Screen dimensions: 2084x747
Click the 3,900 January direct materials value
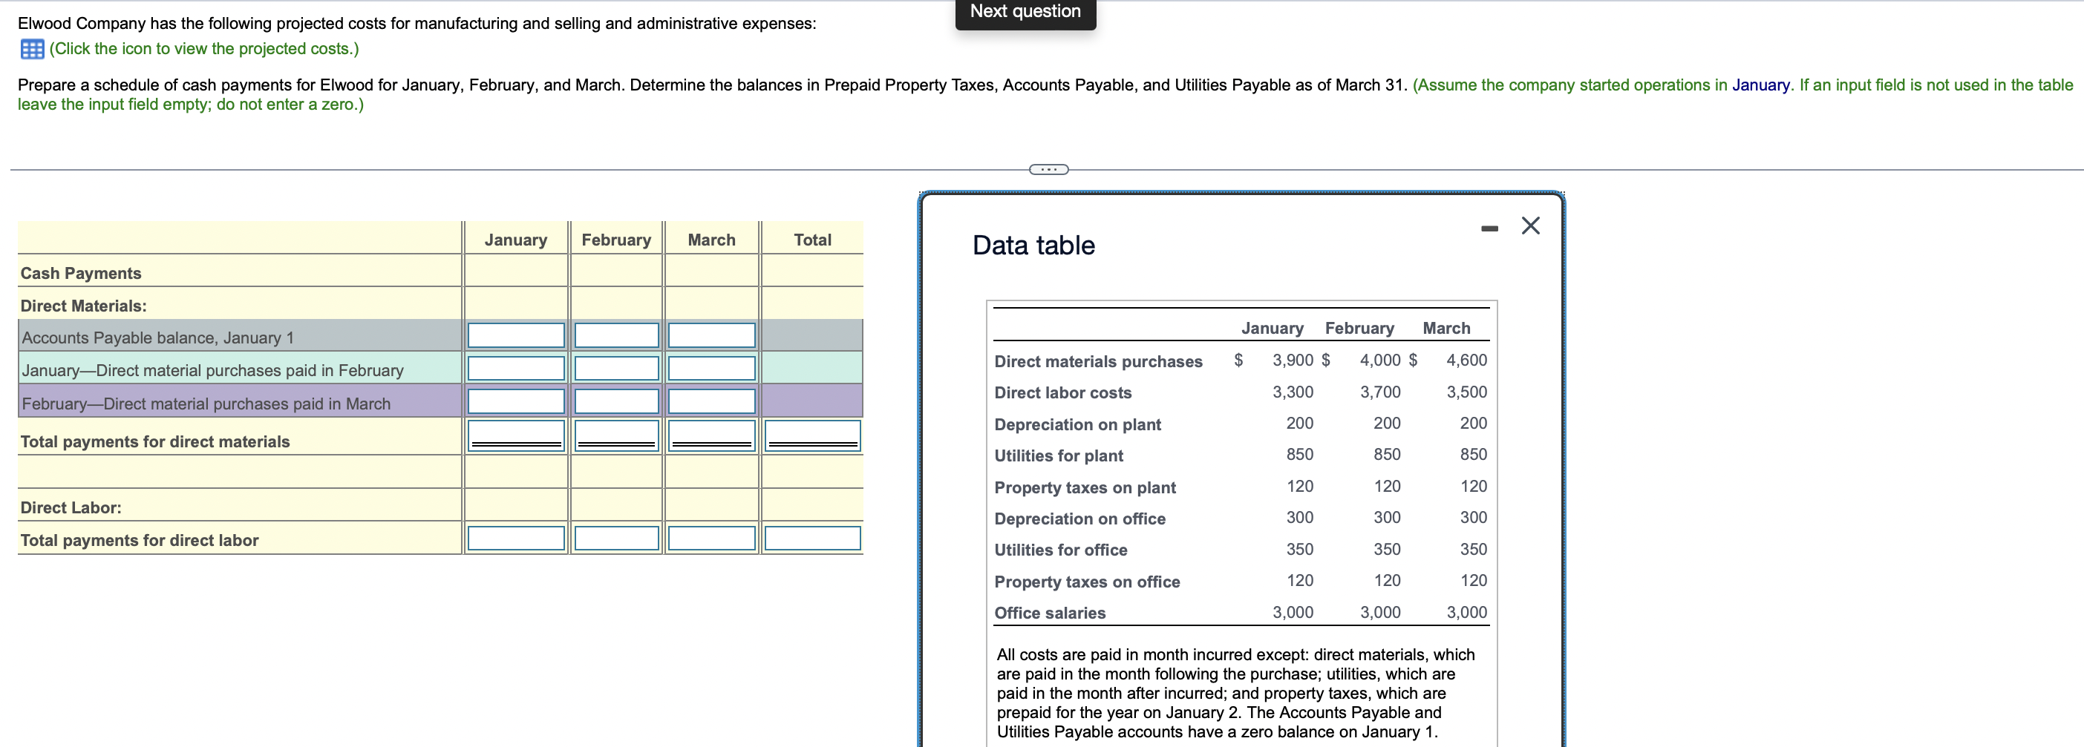1293,360
